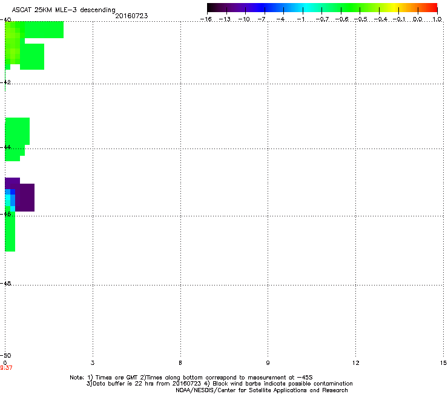Screen dimensions: 448x394
Task: Click the 'Times are GMT' note line
Action: pos(191,378)
